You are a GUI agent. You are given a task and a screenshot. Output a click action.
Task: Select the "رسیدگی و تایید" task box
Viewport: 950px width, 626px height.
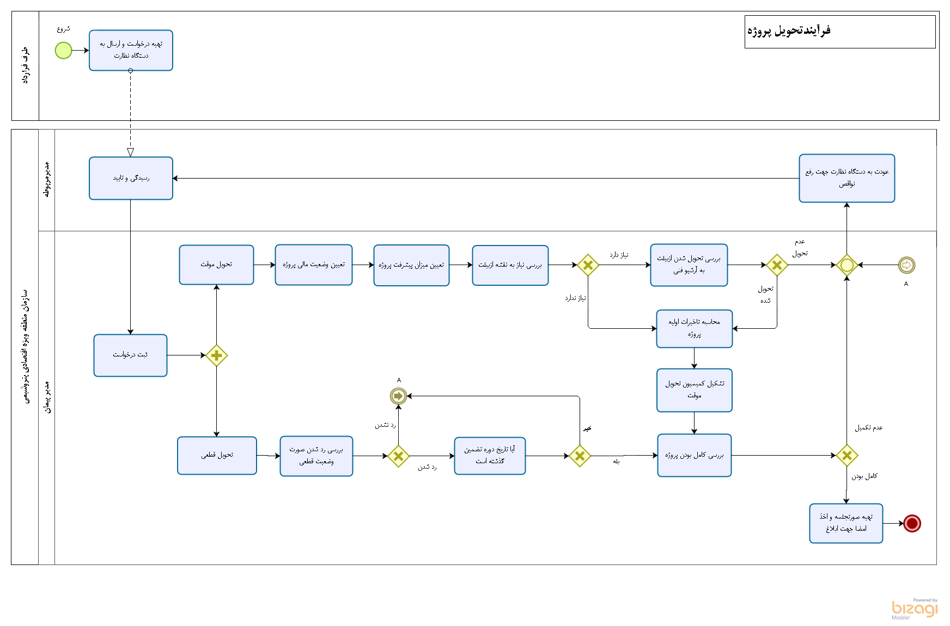(131, 179)
